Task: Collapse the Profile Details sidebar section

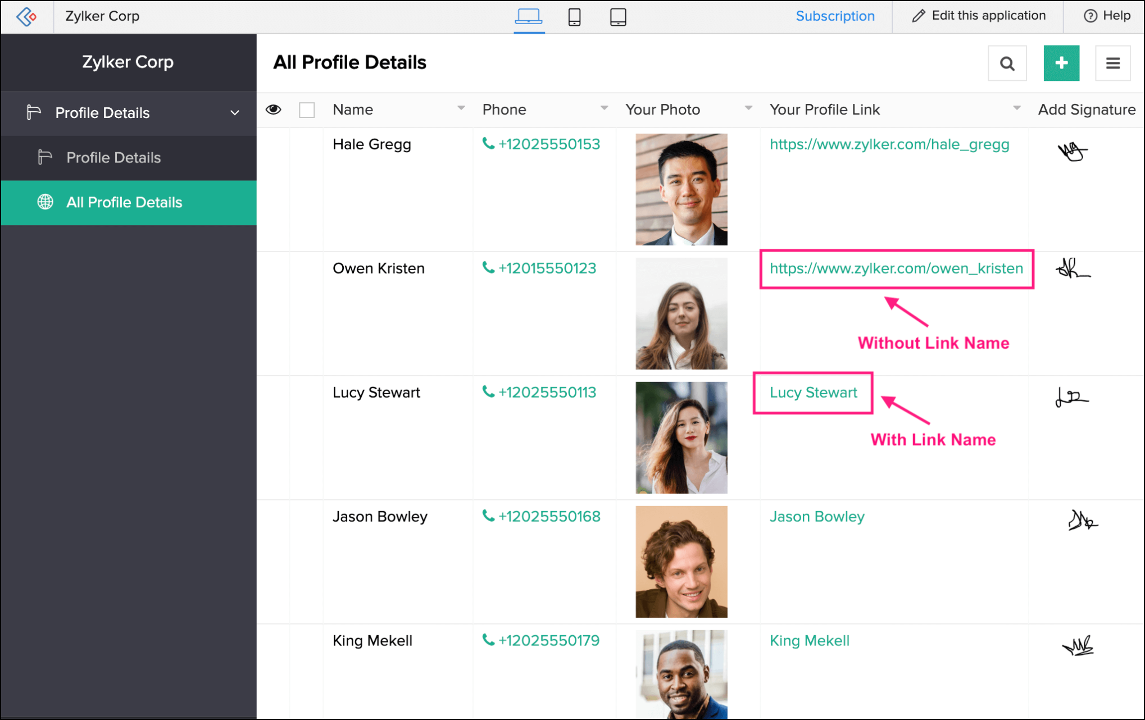Action: [x=234, y=113]
